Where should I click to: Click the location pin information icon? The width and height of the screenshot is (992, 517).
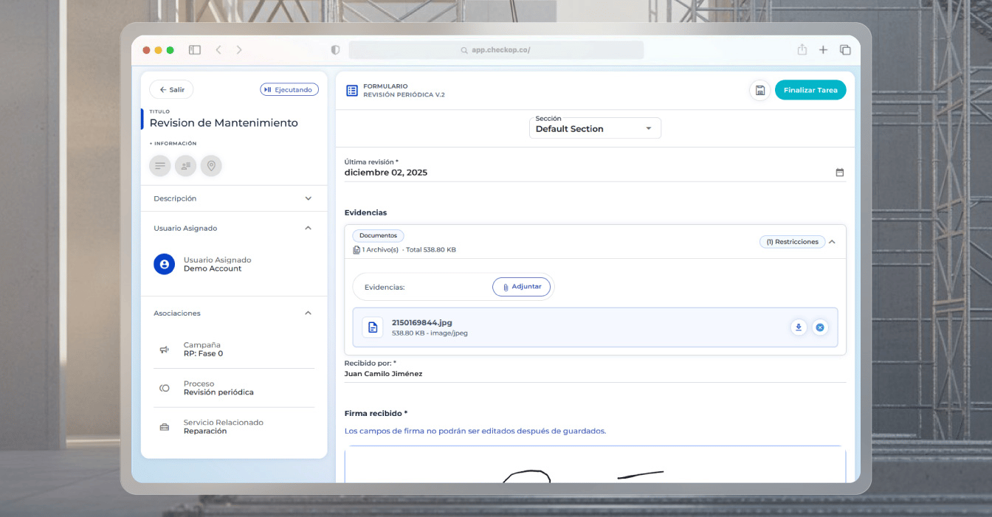click(x=211, y=166)
